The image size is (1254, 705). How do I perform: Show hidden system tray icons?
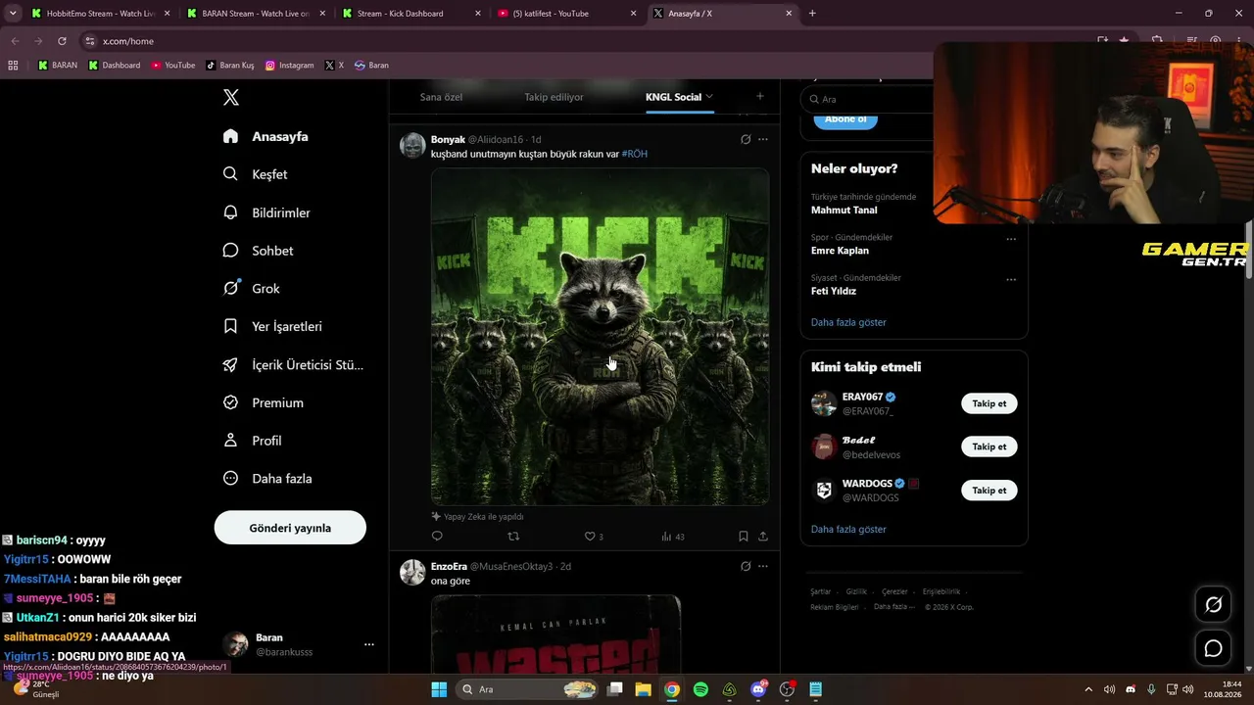tap(1087, 689)
